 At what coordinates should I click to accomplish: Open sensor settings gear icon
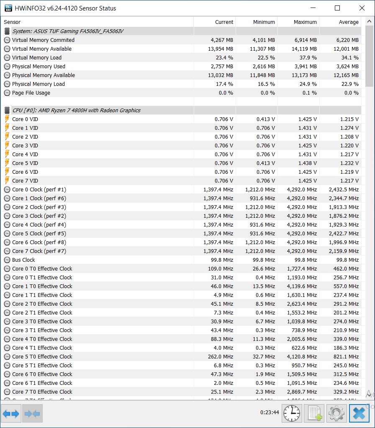point(336,413)
